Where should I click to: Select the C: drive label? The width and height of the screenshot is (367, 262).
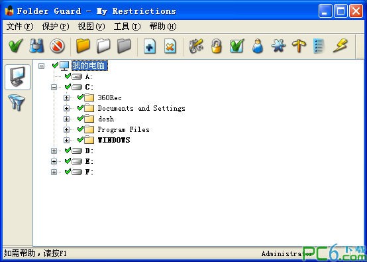tap(89, 87)
